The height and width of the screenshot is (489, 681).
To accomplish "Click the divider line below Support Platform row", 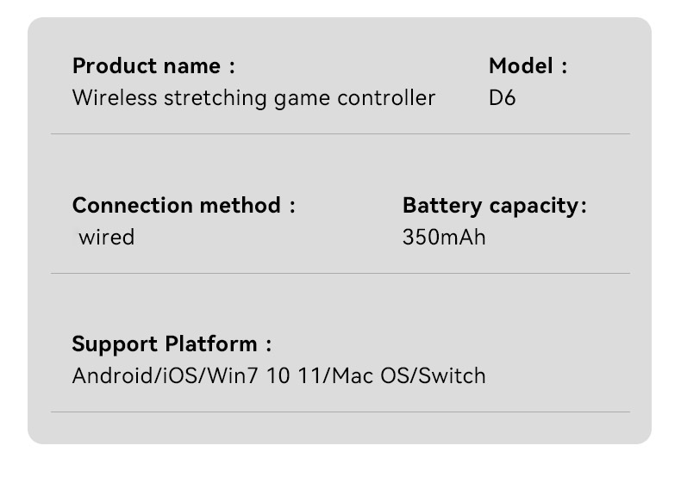I will [340, 412].
